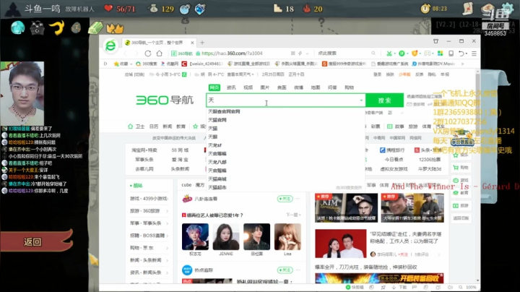Click the mobile device icon in the toolbar

[x=451, y=53]
